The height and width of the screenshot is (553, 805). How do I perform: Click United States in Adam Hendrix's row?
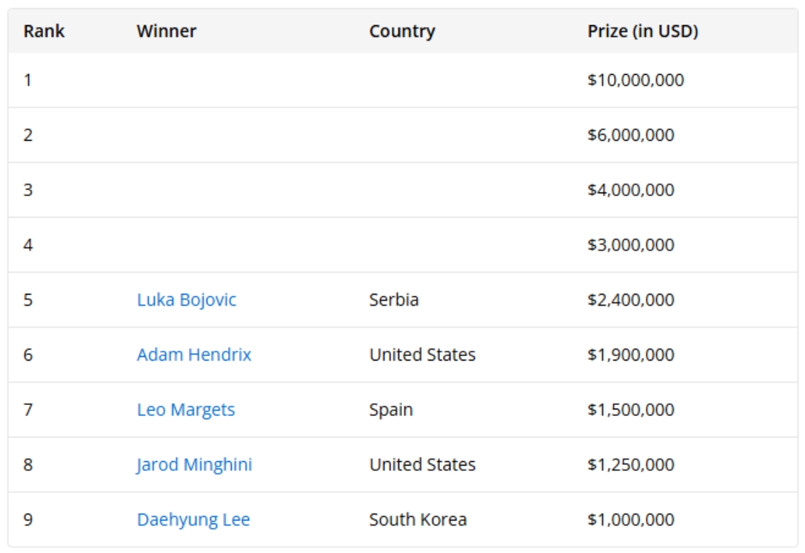point(422,355)
